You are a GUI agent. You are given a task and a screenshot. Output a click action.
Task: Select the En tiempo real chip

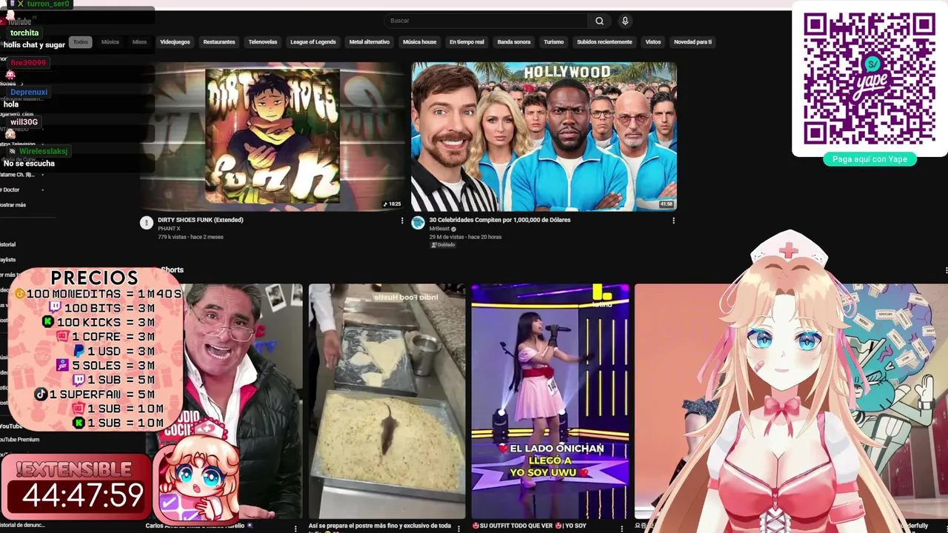pyautogui.click(x=467, y=42)
